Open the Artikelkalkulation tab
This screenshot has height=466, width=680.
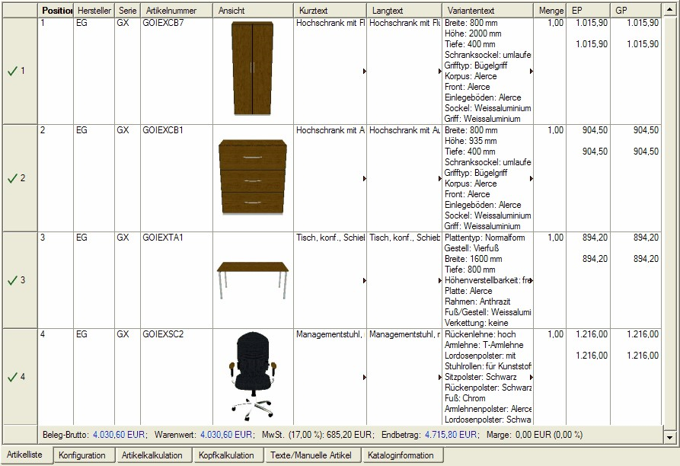point(152,455)
